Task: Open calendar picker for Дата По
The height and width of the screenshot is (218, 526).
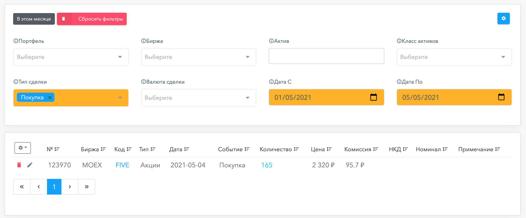Action: (x=501, y=97)
